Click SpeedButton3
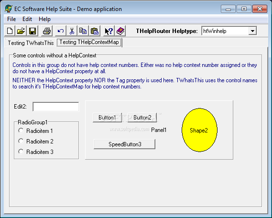This screenshot has height=218, width=272. (x=125, y=144)
